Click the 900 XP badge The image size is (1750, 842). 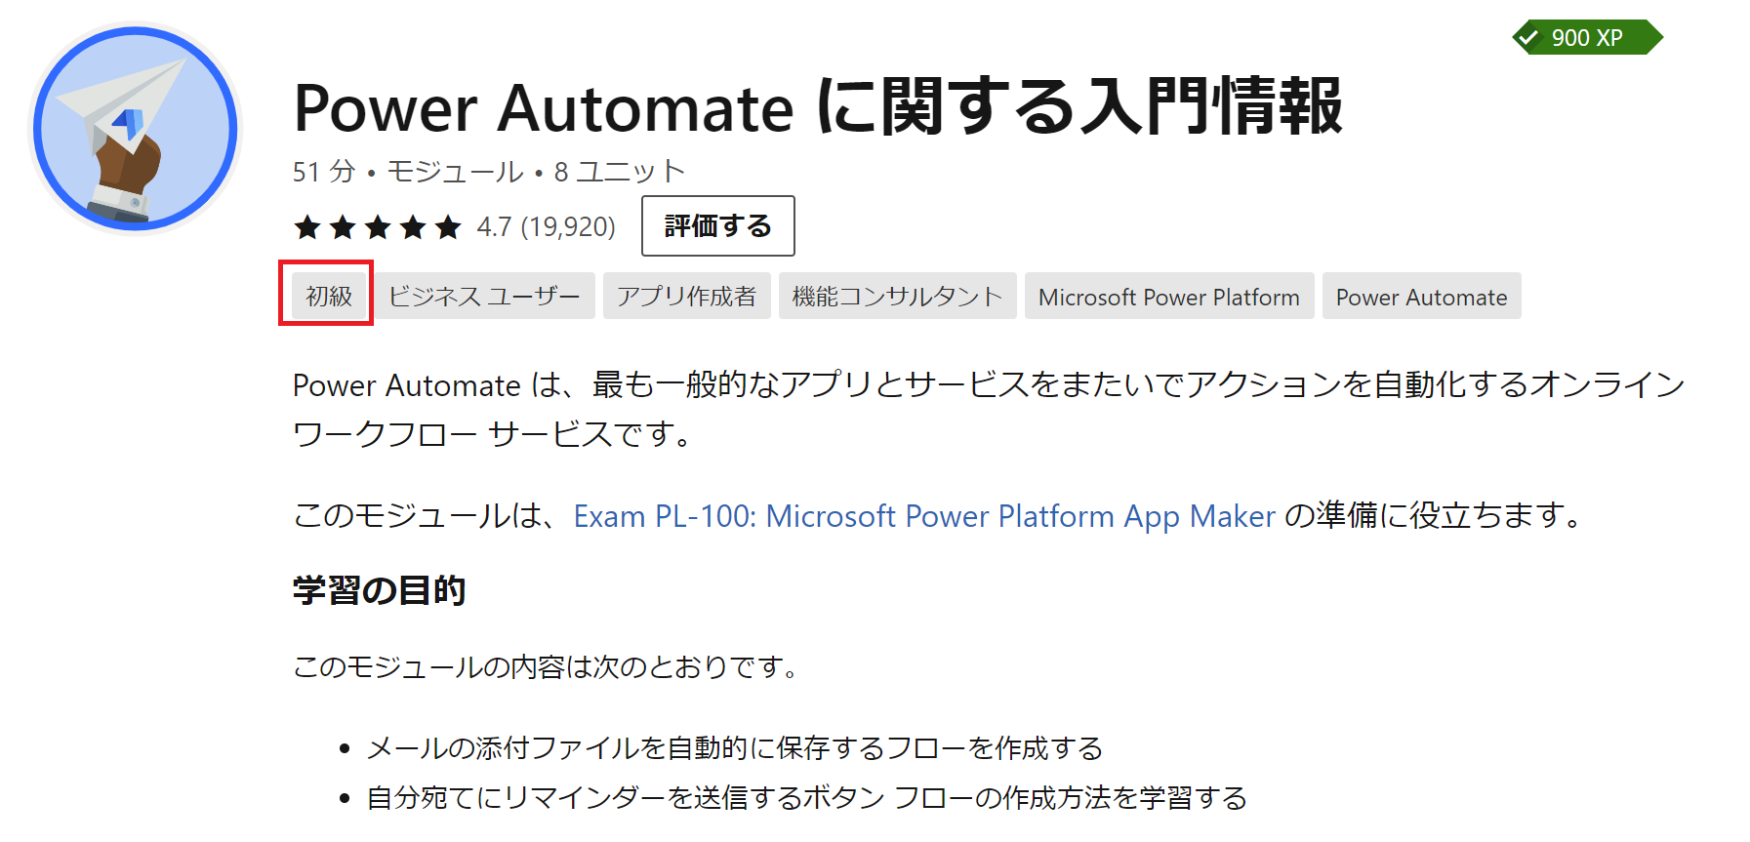(1586, 38)
